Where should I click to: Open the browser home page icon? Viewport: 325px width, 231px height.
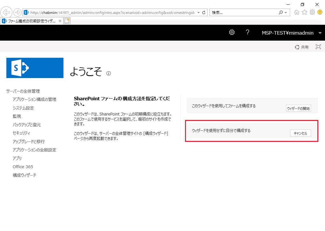pos(297,12)
